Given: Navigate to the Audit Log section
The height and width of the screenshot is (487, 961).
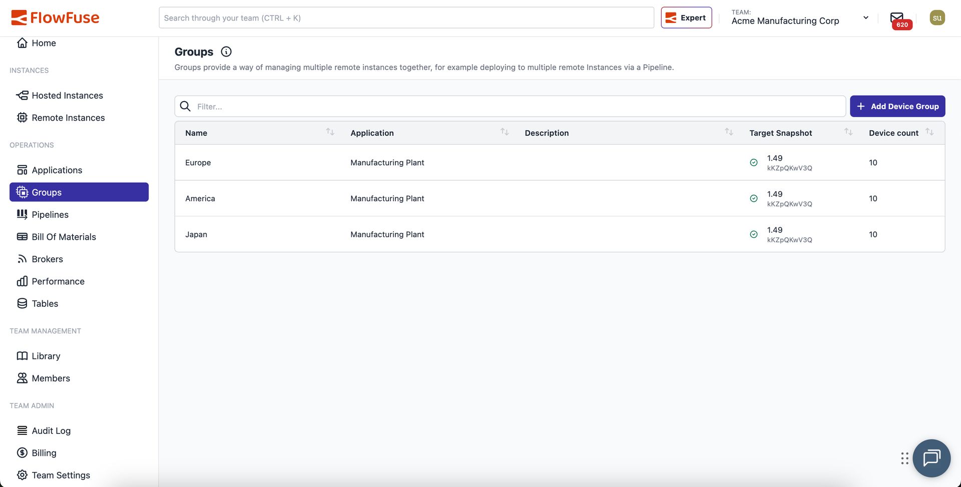Looking at the screenshot, I should [51, 430].
